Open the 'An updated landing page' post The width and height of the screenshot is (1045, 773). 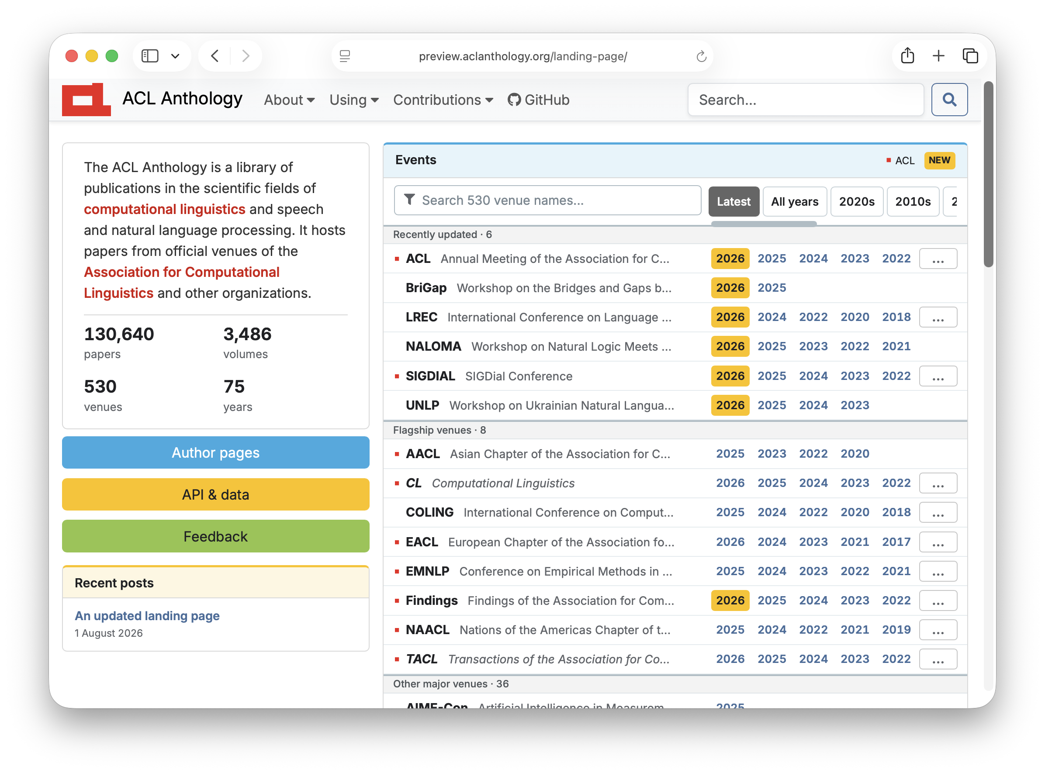[x=147, y=616]
